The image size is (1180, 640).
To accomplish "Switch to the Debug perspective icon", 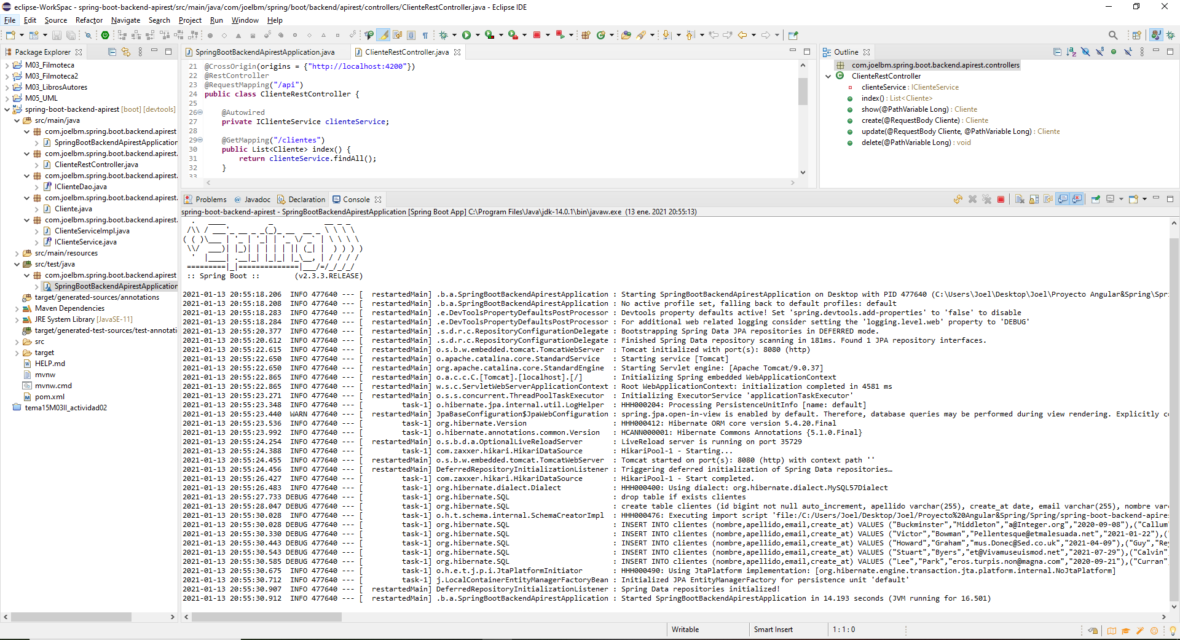I will pyautogui.click(x=1171, y=35).
